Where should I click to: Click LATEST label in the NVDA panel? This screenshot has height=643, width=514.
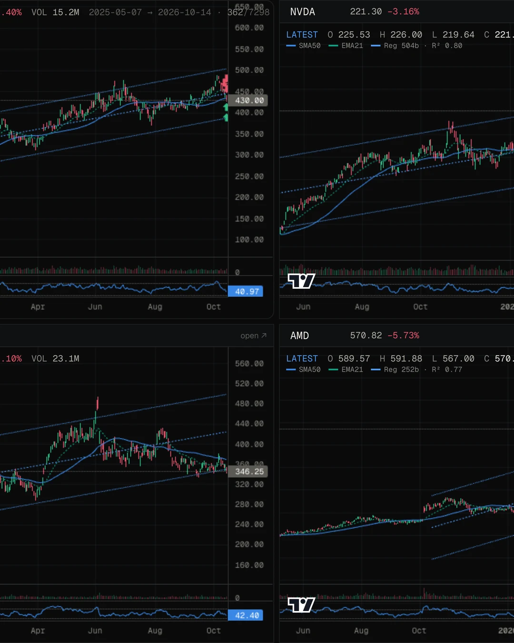[x=302, y=35]
